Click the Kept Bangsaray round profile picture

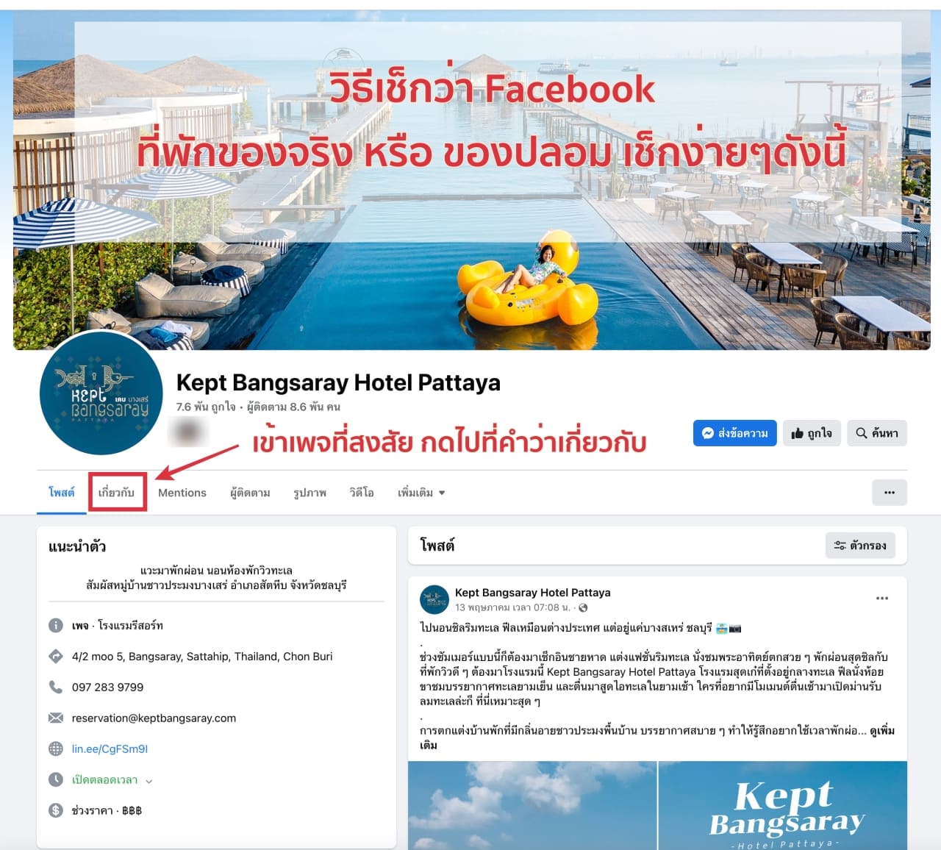101,393
